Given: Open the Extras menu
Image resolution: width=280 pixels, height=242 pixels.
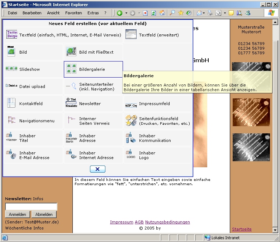Looking at the screenshot, I should coord(93,13).
